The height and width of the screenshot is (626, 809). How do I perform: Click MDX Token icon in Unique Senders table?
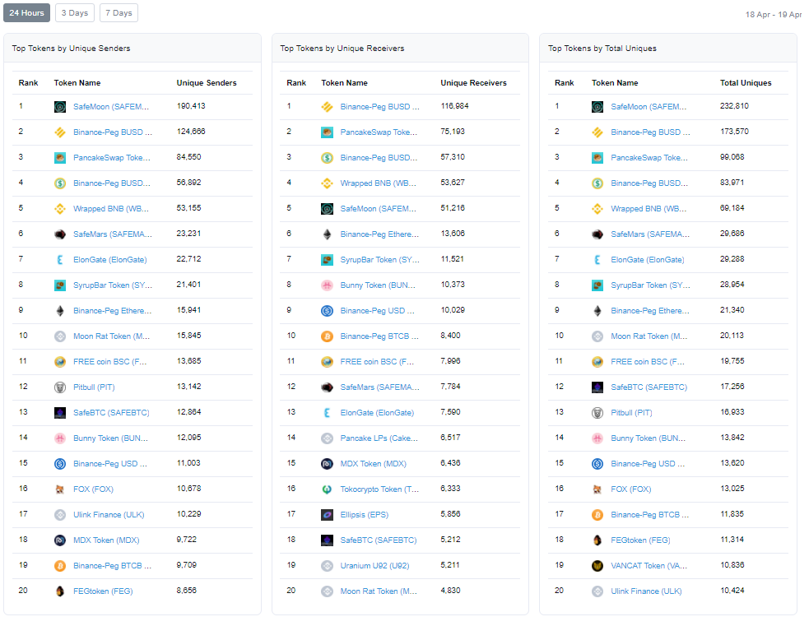60,540
